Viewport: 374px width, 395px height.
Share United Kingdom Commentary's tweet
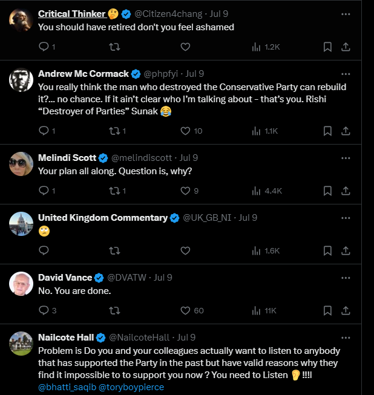click(x=346, y=250)
